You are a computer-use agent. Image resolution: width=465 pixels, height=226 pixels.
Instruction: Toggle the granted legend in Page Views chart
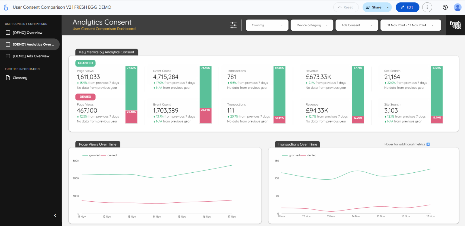coord(92,155)
